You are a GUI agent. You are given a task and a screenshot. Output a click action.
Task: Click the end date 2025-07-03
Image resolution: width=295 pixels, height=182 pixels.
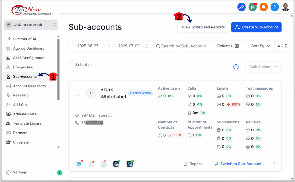129,46
